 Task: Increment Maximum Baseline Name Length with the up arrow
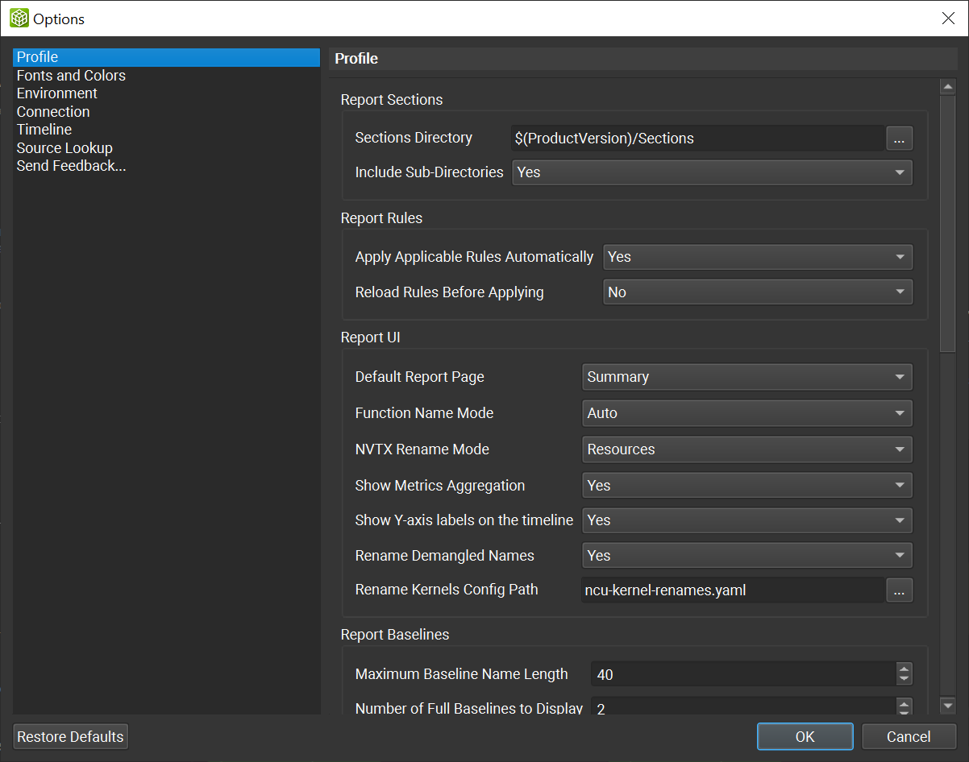click(x=904, y=669)
